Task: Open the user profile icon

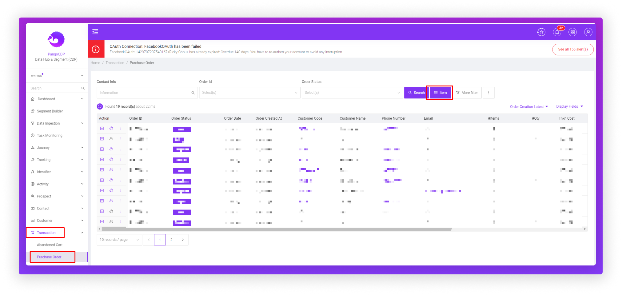Action: click(588, 32)
